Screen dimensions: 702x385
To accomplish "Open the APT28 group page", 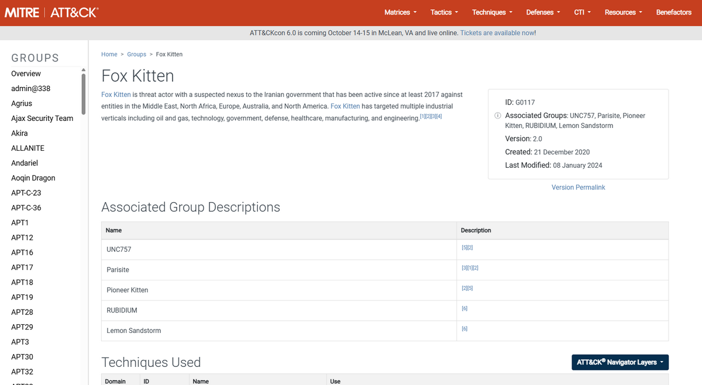I will click(x=22, y=312).
